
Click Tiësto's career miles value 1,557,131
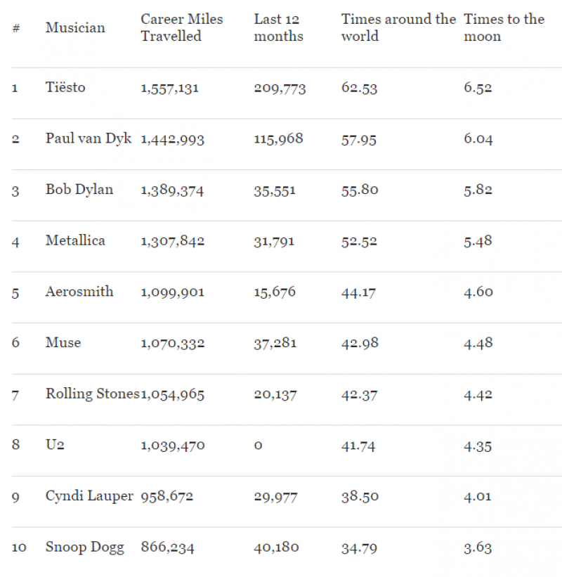(170, 88)
